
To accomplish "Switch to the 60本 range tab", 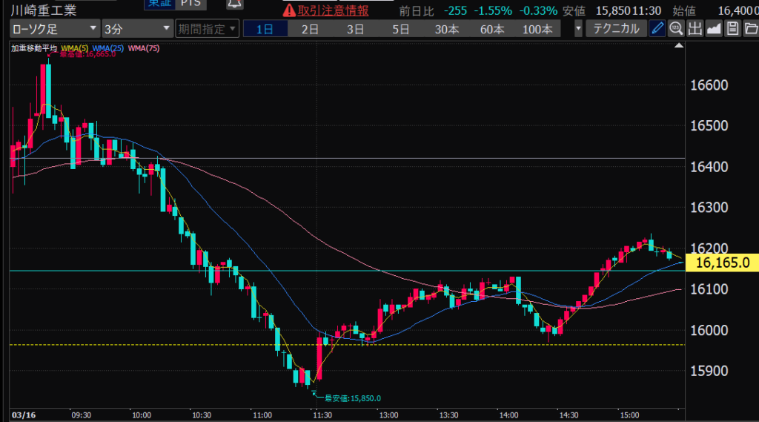I will [x=491, y=30].
